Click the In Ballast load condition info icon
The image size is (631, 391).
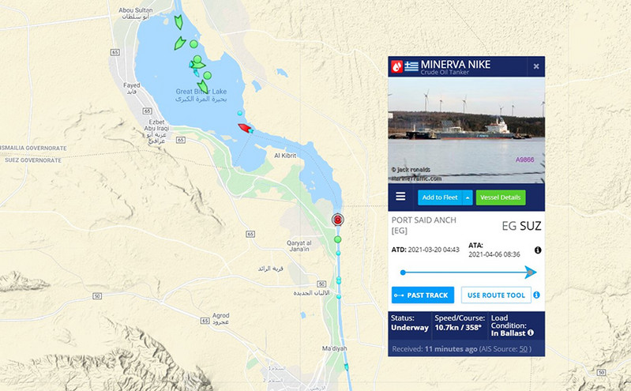[x=531, y=333]
